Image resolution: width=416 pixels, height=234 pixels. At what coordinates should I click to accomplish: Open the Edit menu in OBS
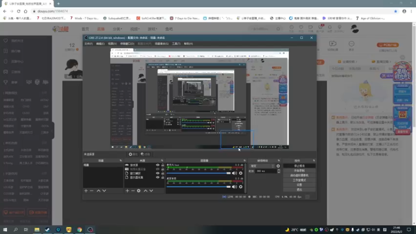(100, 44)
